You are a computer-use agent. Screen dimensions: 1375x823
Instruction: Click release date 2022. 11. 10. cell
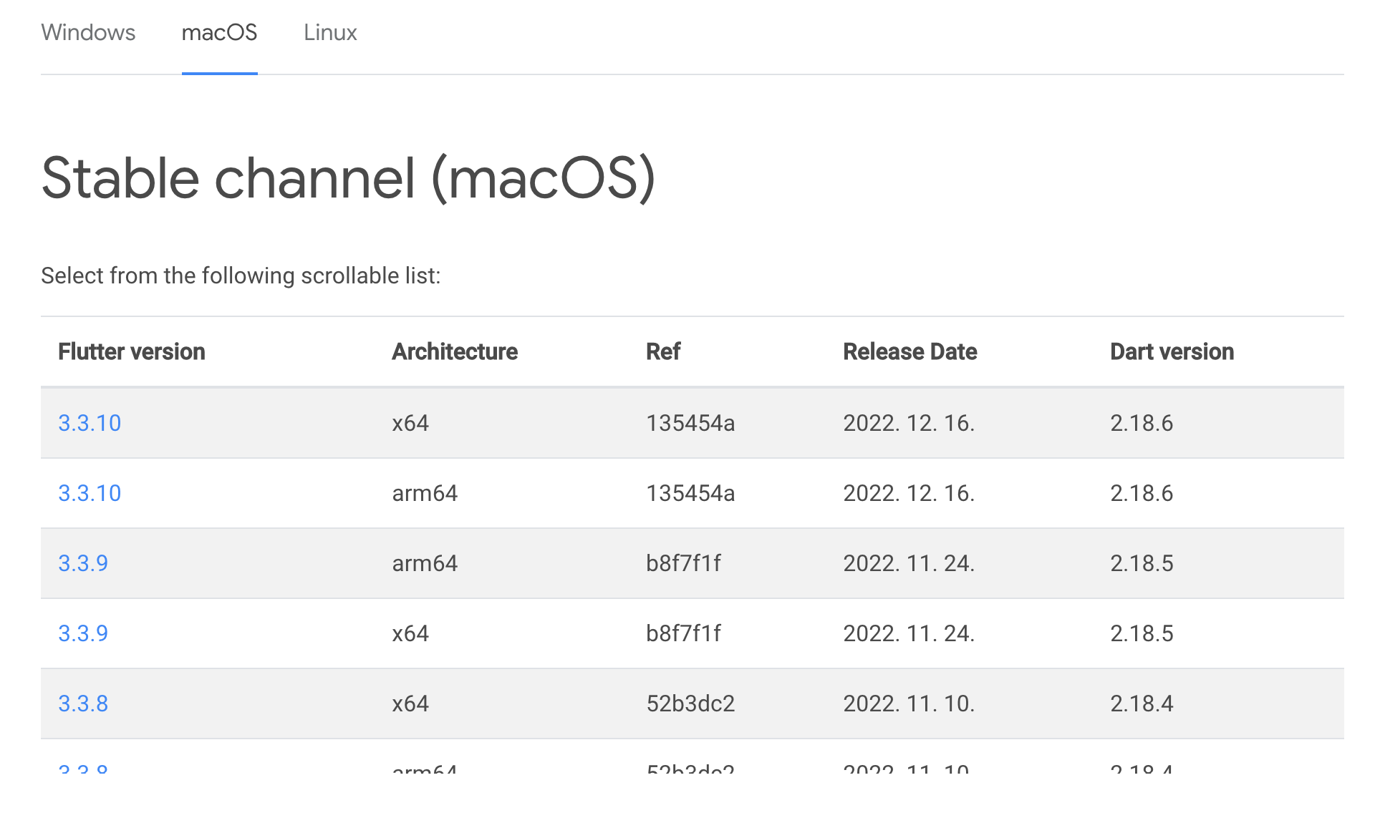pos(909,703)
